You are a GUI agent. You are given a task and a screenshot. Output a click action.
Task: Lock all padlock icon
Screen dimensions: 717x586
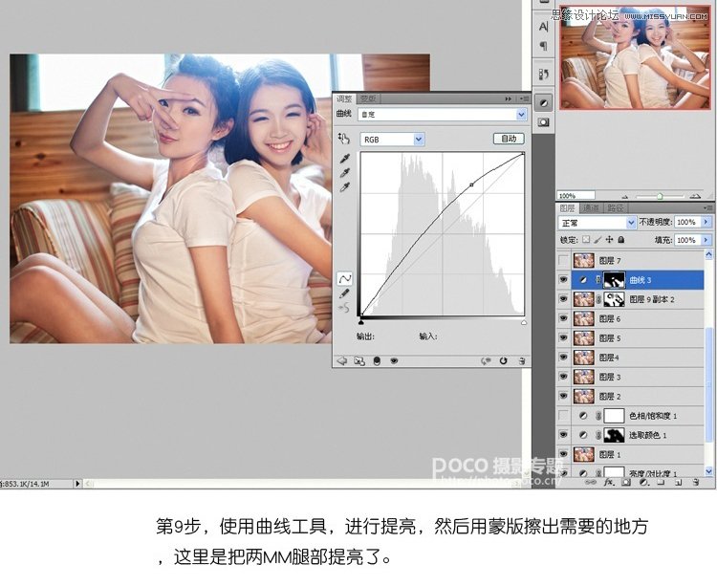[x=621, y=240]
